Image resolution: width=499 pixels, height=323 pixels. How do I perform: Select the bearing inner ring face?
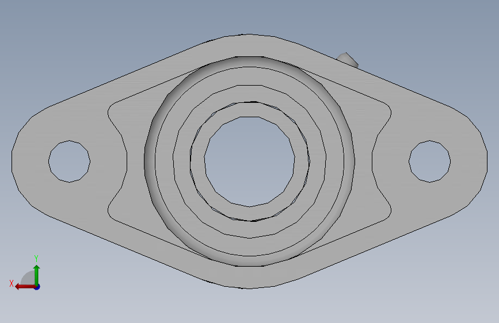pos(197,161)
